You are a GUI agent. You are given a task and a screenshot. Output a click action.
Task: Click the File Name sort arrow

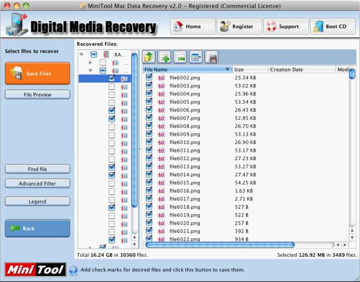click(x=227, y=70)
